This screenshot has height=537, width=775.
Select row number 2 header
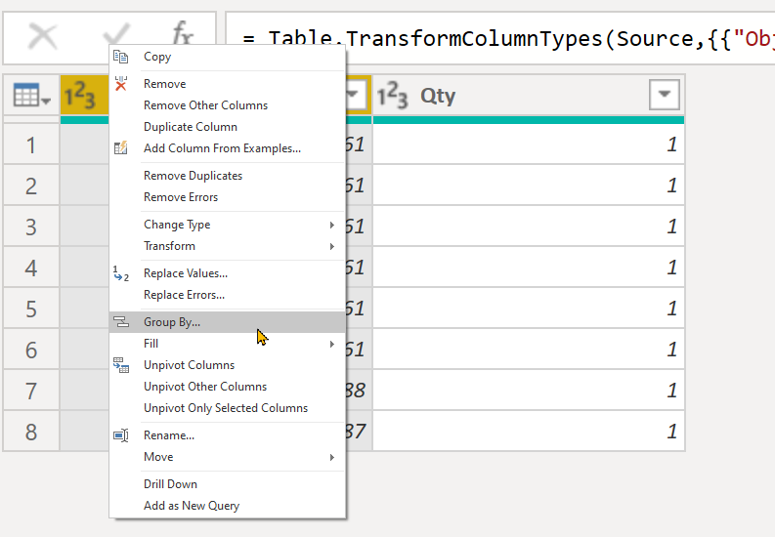point(31,186)
